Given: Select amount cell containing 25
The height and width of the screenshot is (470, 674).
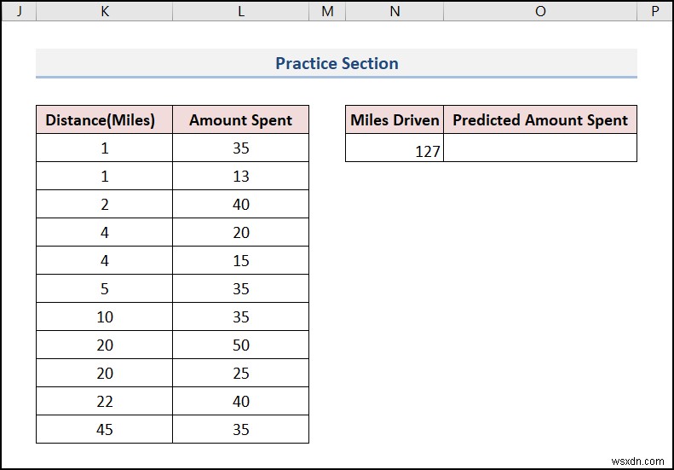Looking at the screenshot, I should click(x=240, y=373).
